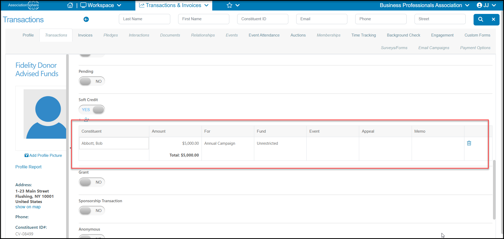Expand the Workspace dropdown
Screen dimensions: 504x239
point(119,5)
